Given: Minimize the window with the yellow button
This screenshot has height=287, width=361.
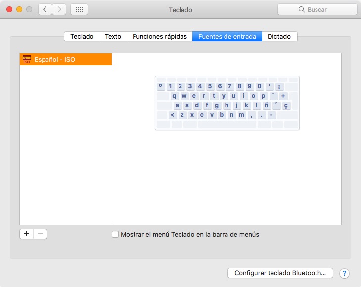Looking at the screenshot, I should pos(19,9).
